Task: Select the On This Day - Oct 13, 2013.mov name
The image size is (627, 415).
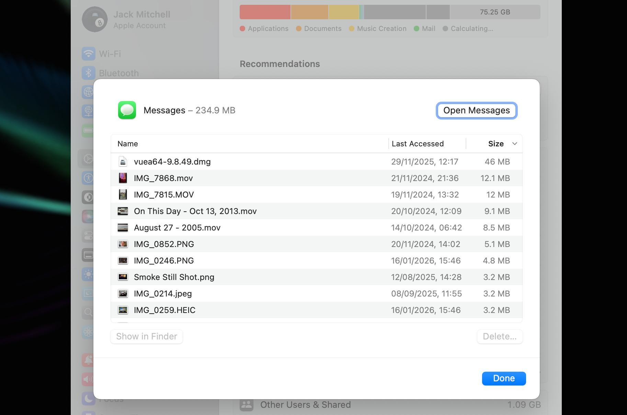Action: (195, 211)
